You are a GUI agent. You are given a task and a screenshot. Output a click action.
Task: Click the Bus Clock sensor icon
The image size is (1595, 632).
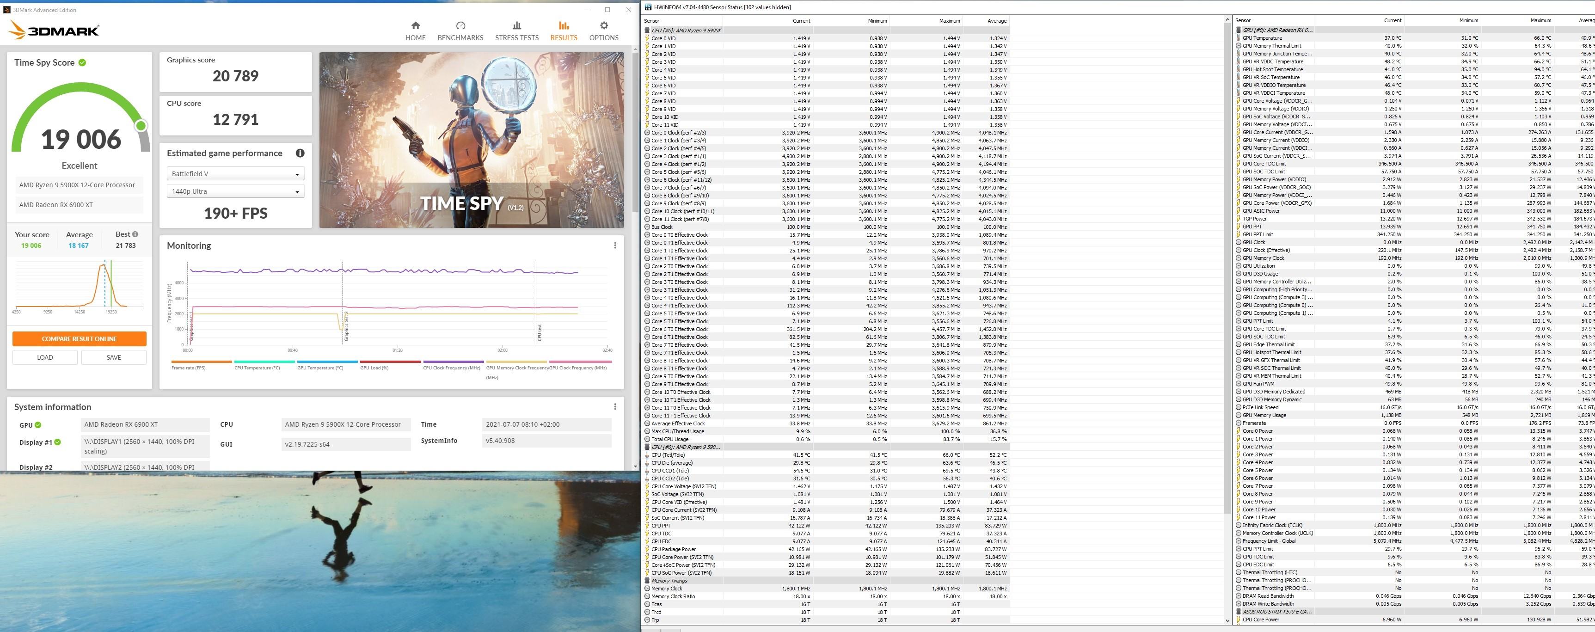coord(647,227)
